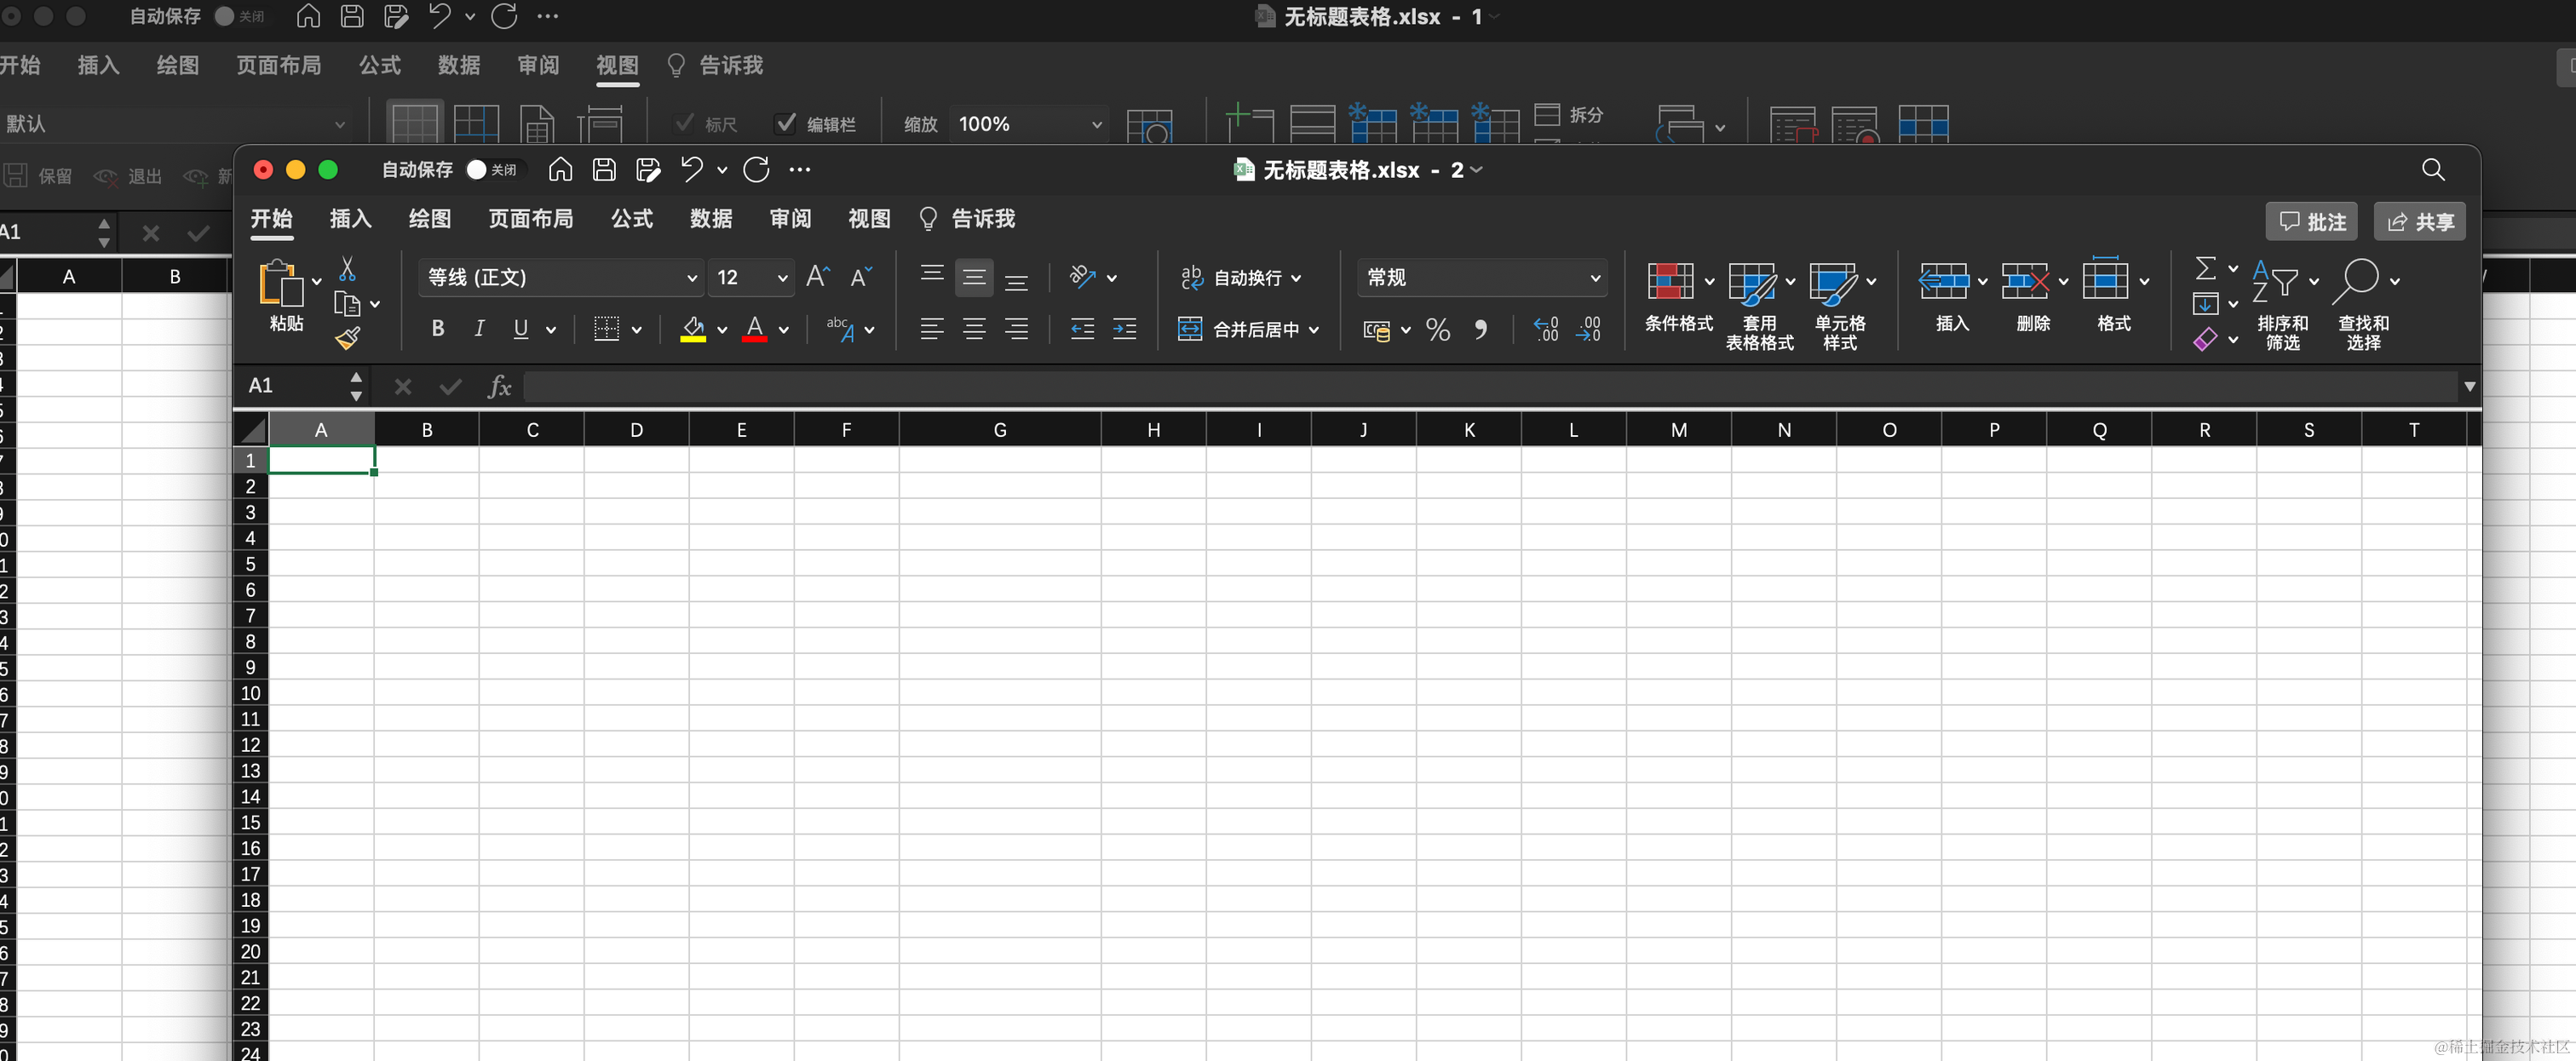
Task: Apply Italic formatting
Action: [479, 329]
